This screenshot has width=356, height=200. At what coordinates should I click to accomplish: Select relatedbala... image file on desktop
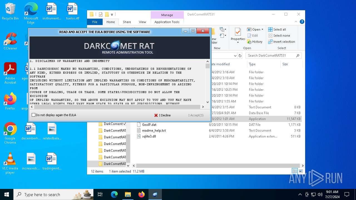pyautogui.click(x=52, y=131)
